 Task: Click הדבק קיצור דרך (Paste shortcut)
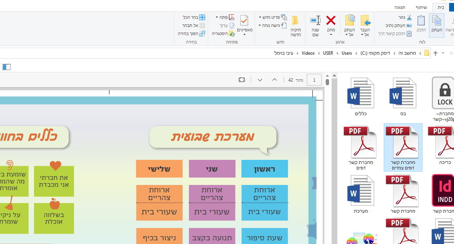pyautogui.click(x=394, y=34)
